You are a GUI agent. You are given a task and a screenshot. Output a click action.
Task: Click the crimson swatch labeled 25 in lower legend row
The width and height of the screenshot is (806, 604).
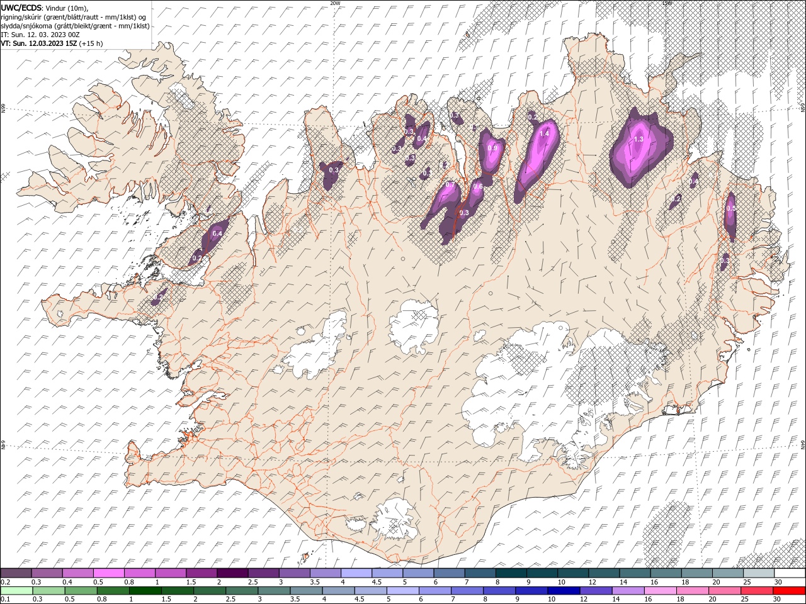[x=757, y=591]
